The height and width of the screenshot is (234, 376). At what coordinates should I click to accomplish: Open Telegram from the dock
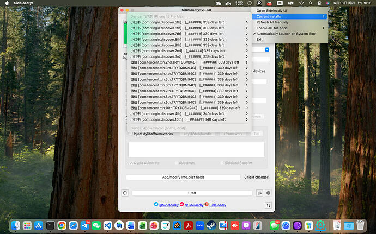pos(84,225)
